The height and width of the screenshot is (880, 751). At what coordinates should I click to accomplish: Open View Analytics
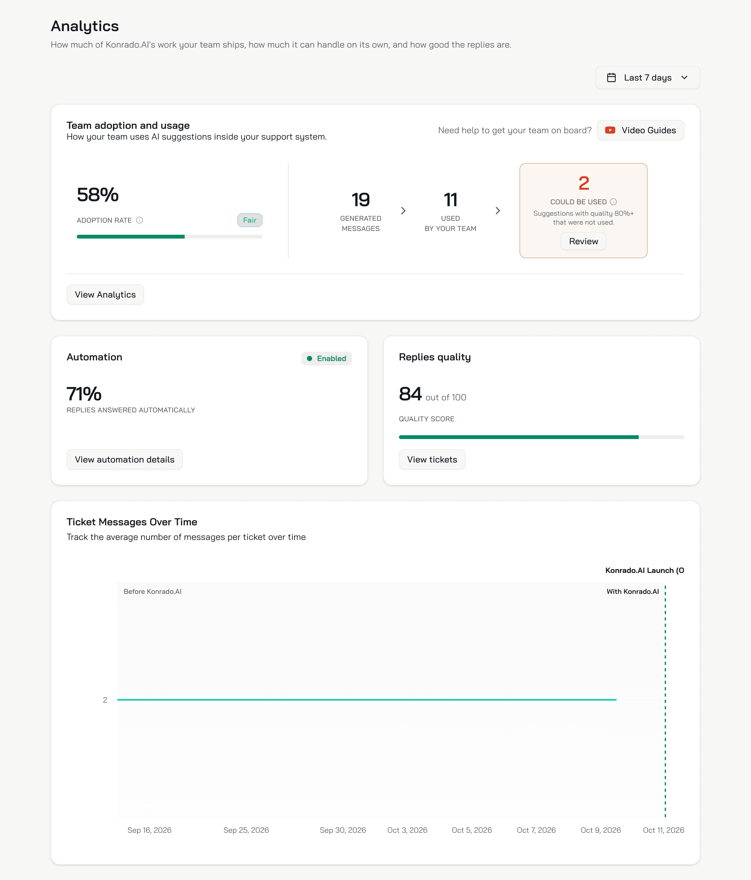105,295
